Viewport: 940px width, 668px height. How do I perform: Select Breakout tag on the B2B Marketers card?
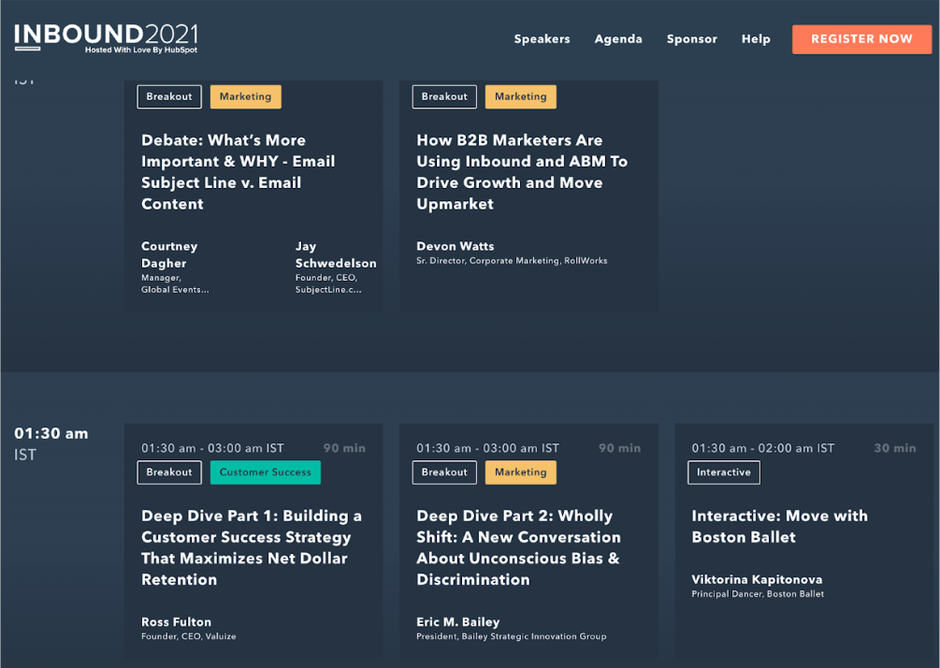pos(444,96)
